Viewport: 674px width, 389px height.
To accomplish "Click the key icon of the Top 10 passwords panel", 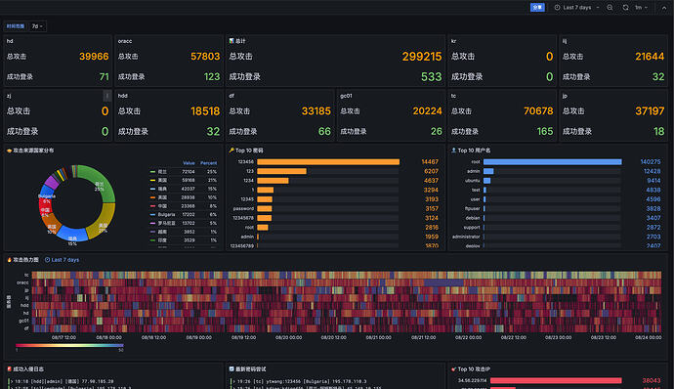I will point(232,151).
